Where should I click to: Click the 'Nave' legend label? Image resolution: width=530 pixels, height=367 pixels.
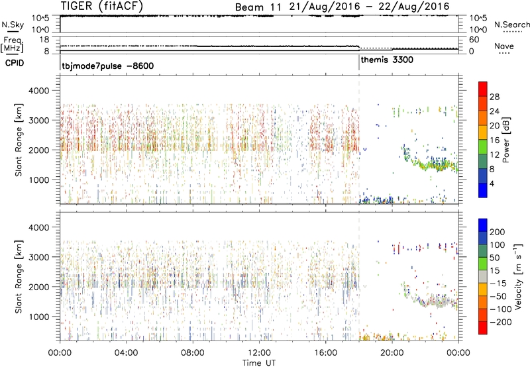[503, 46]
